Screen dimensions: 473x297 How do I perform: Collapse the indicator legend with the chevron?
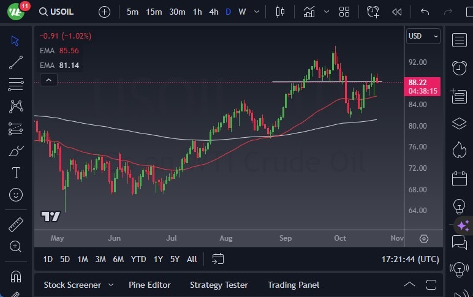coord(48,80)
